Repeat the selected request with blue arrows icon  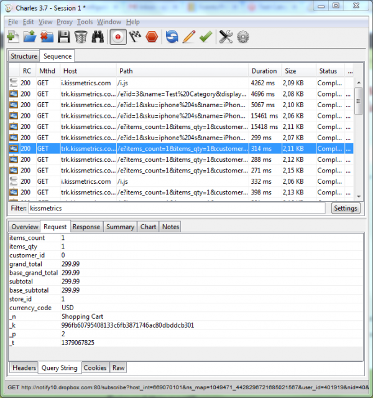[x=172, y=37]
